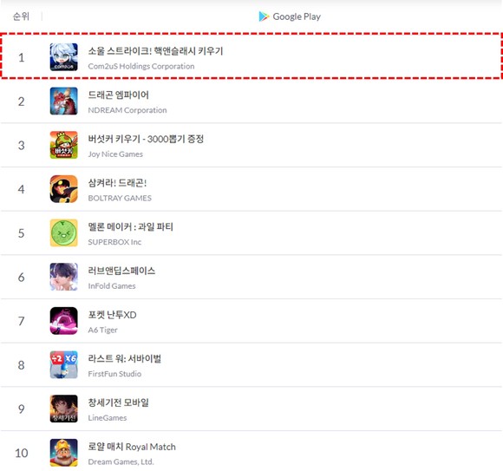This screenshot has width=503, height=471.
Task: Open the Royal Match king icon
Action: pos(63,453)
